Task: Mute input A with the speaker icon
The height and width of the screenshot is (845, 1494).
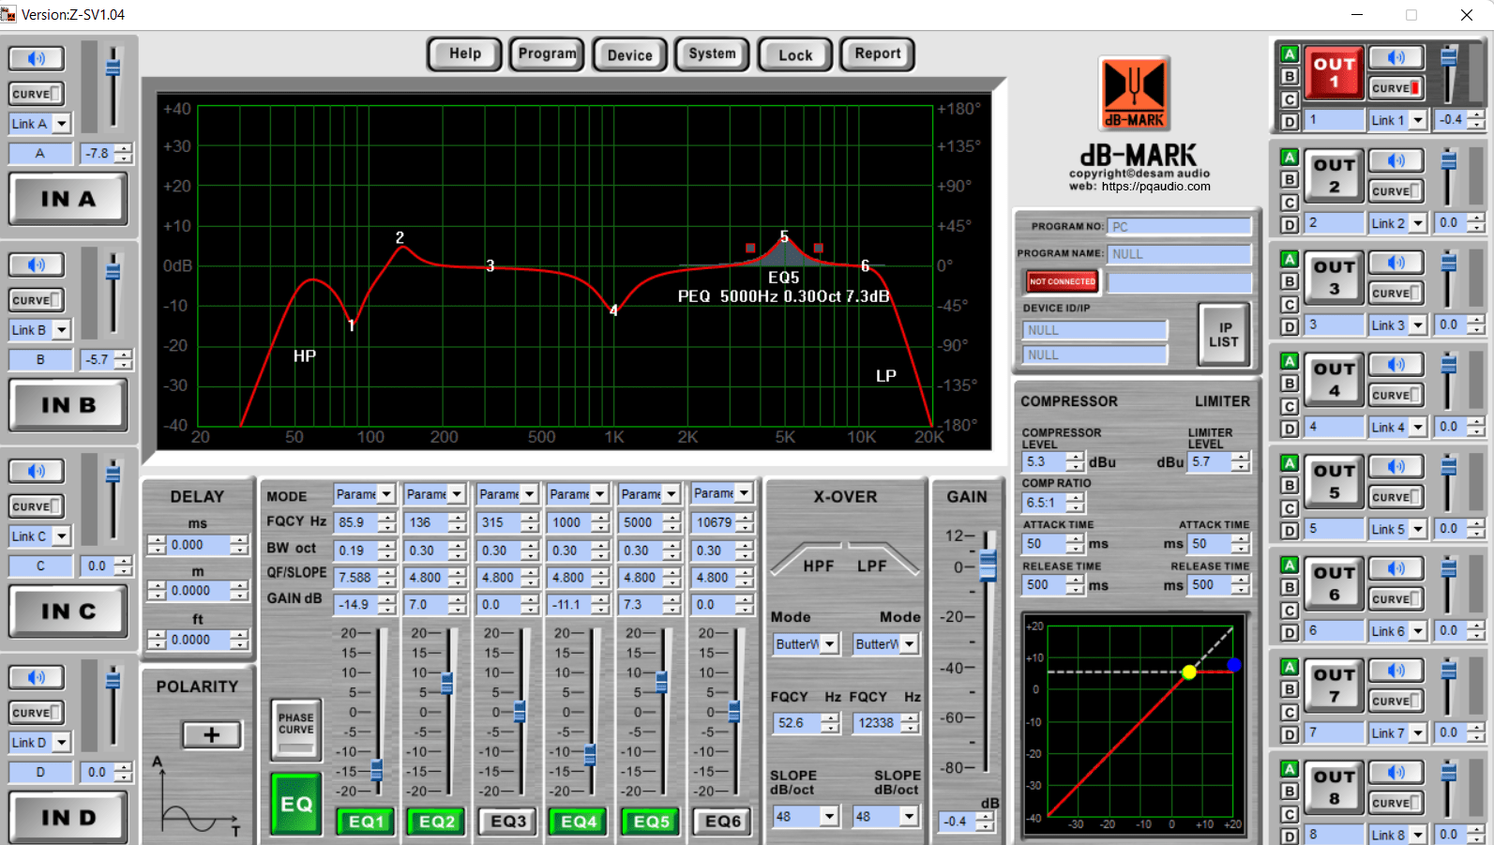Action: (x=37, y=59)
